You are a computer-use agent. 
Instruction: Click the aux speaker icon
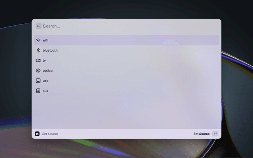(38, 91)
